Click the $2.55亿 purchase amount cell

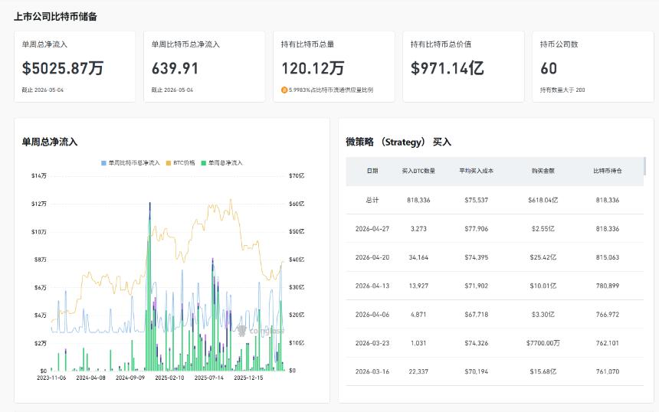tap(543, 229)
